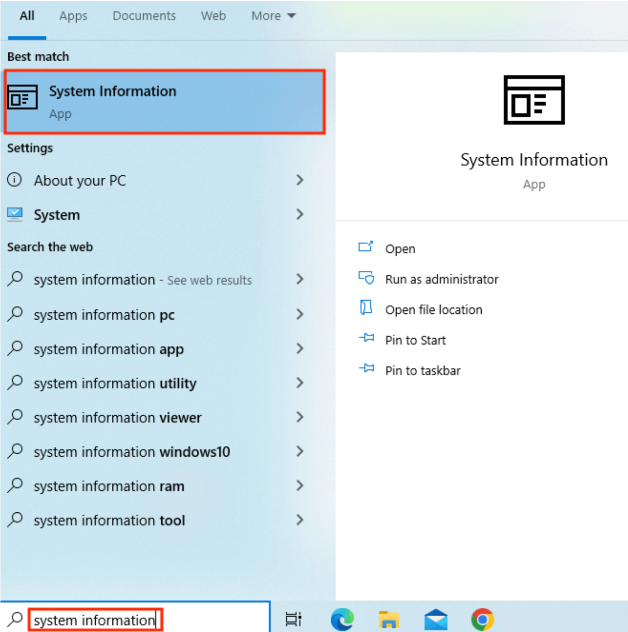
Task: Open the More filter dropdown
Action: (273, 16)
